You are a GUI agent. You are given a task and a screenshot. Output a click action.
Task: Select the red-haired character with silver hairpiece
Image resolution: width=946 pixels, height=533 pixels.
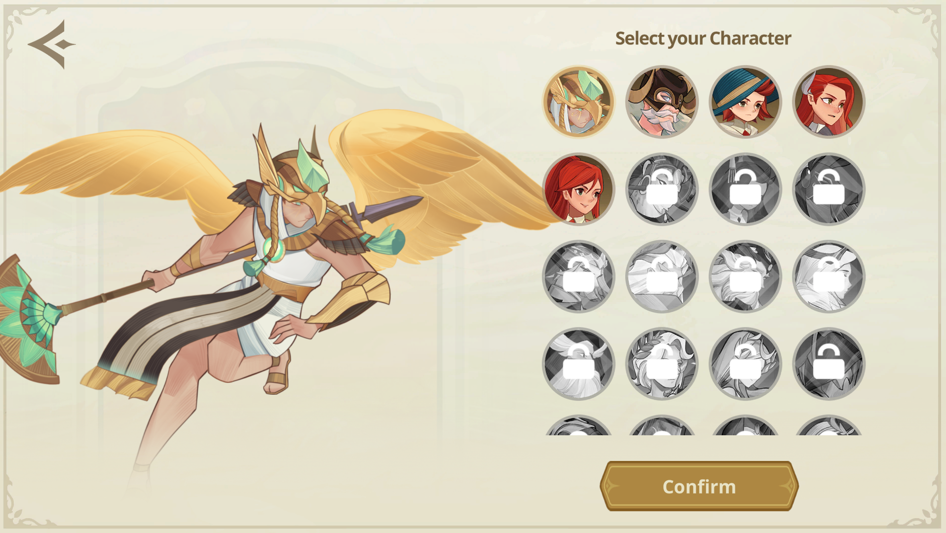click(829, 102)
